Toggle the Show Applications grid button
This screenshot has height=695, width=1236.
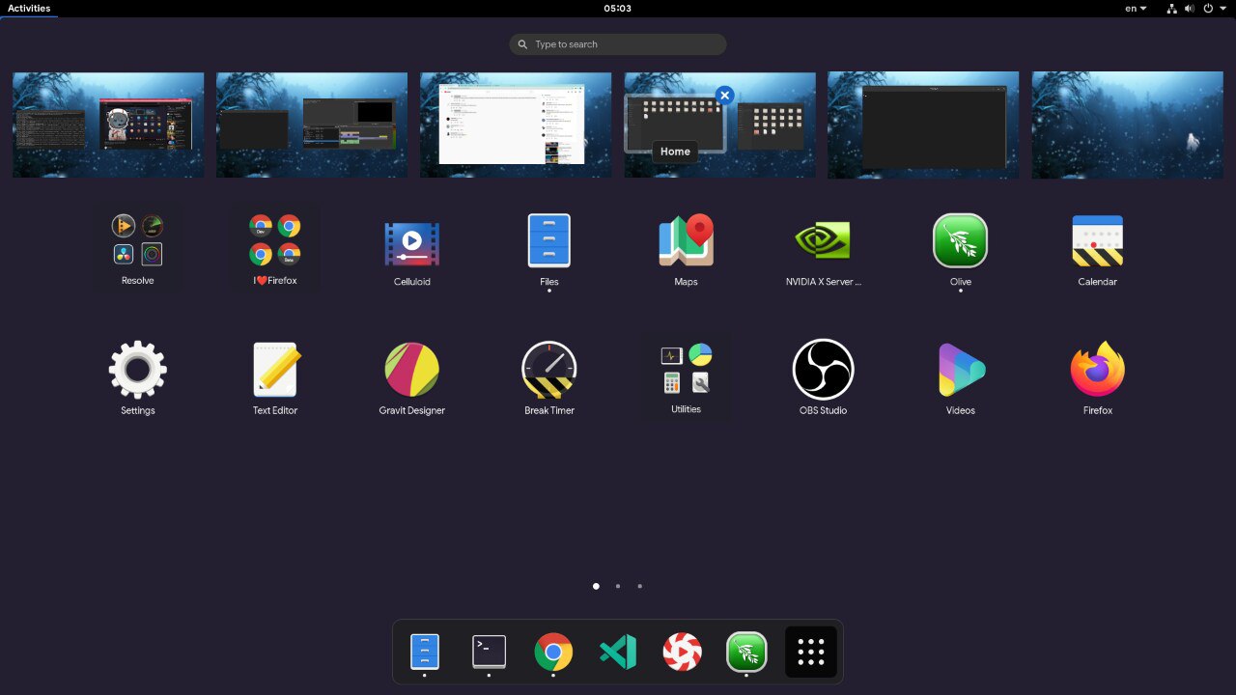pos(811,653)
